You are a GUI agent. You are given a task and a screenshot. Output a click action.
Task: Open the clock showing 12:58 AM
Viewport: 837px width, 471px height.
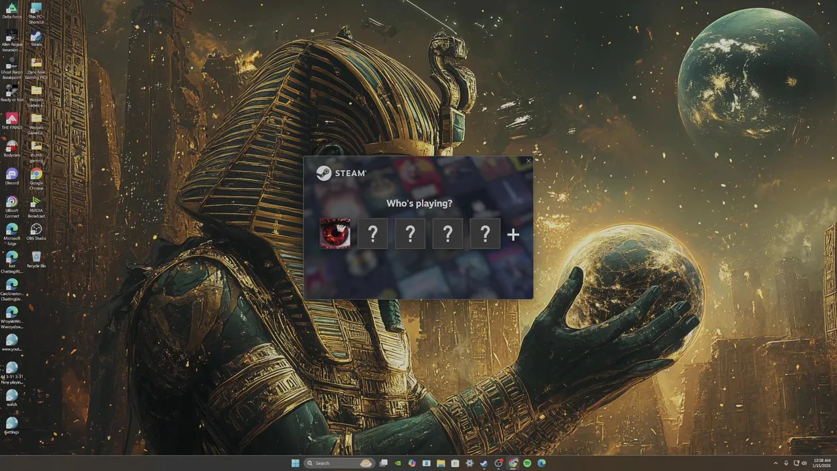(821, 463)
